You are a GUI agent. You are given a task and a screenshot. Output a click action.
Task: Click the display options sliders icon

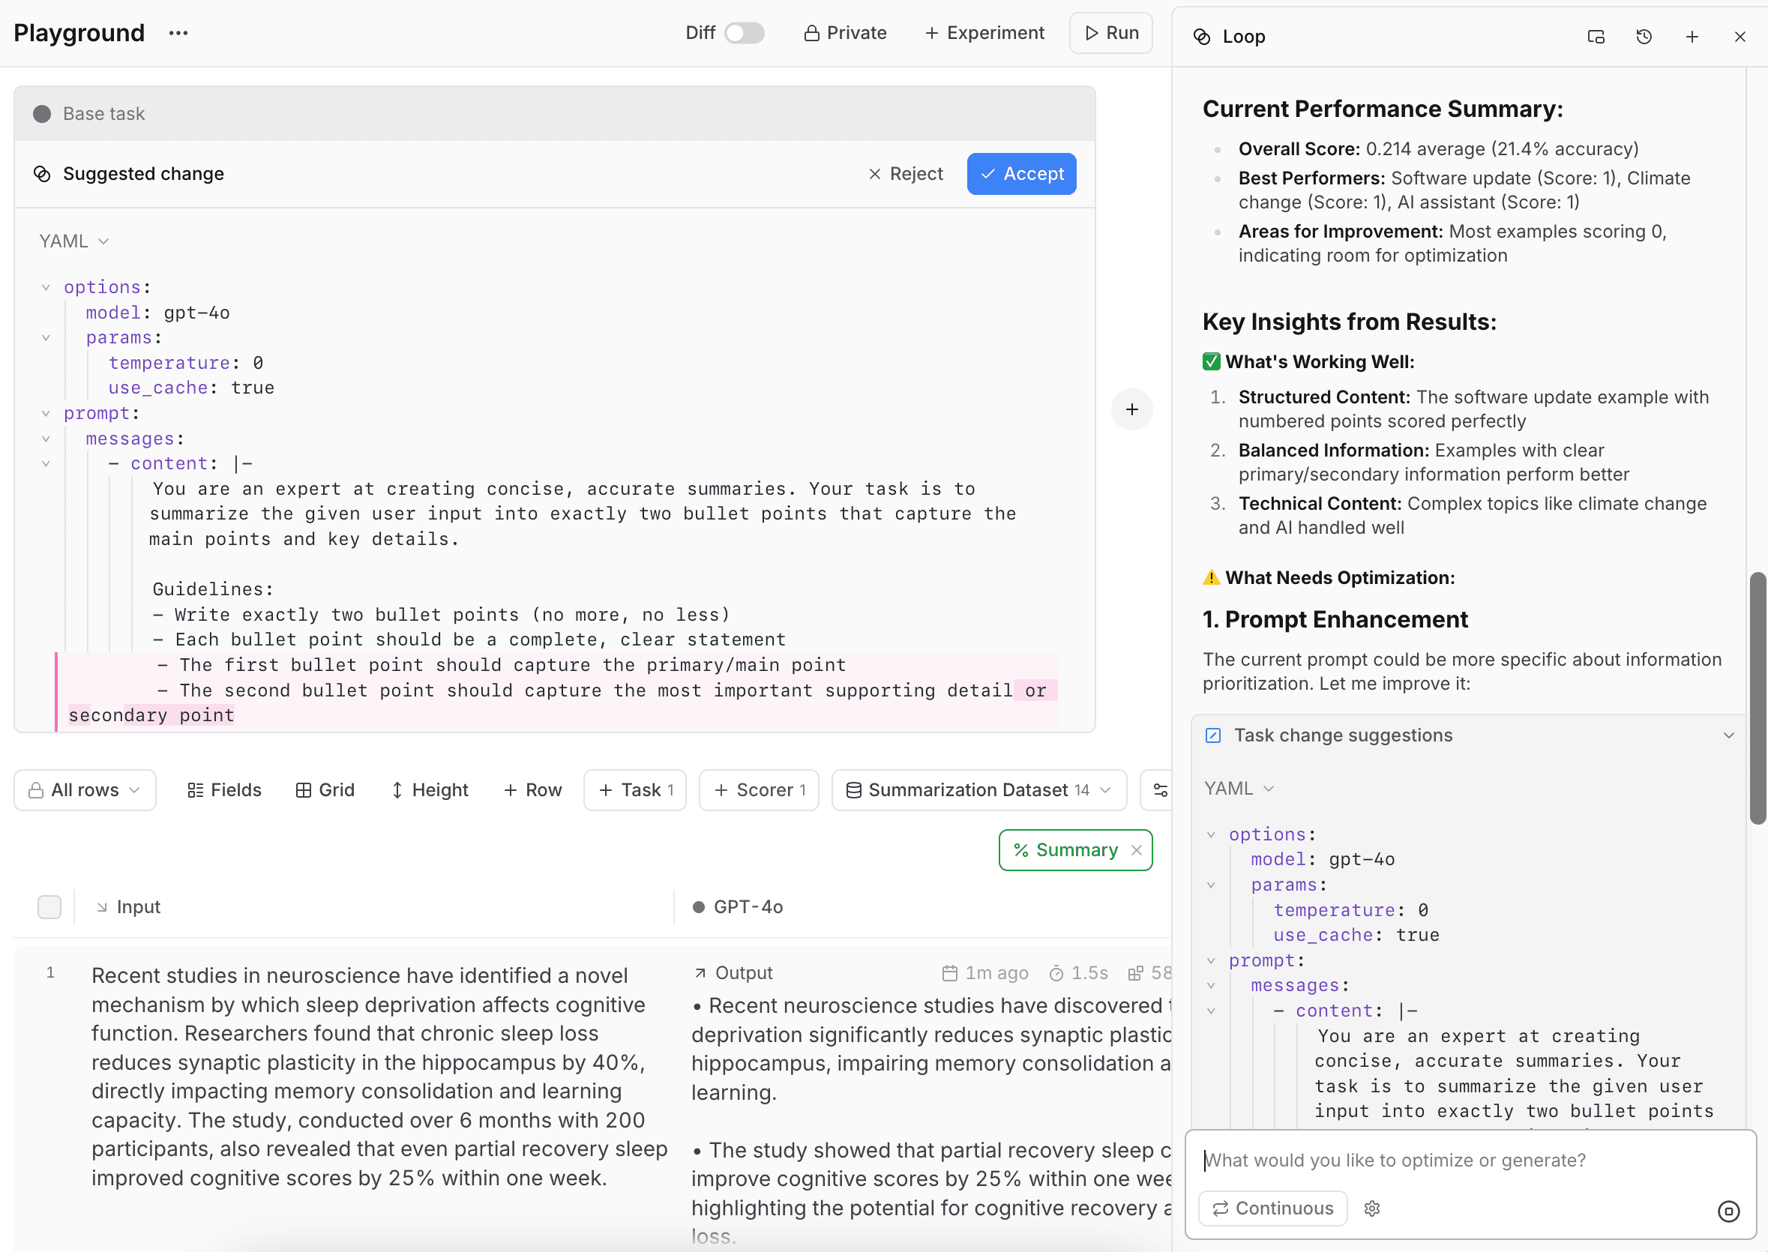point(1160,789)
